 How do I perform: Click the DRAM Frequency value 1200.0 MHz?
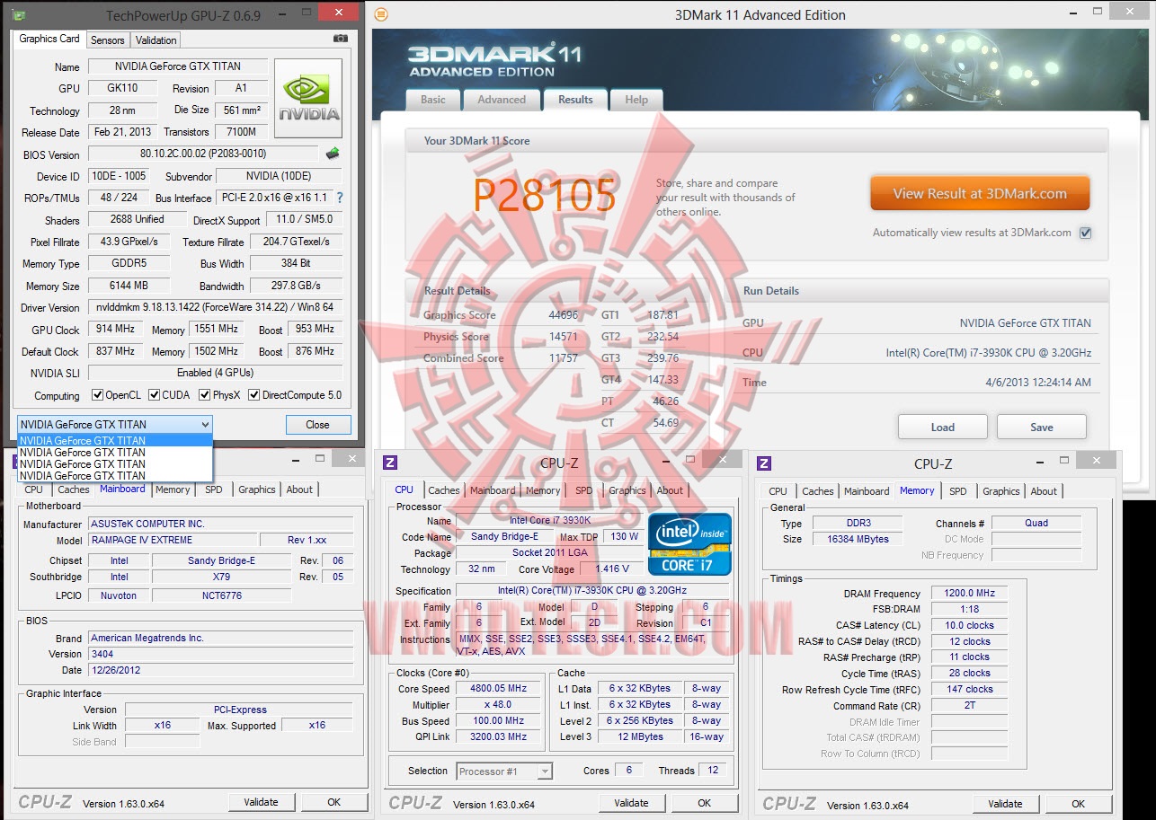coord(969,594)
